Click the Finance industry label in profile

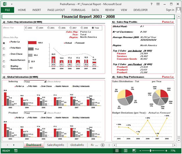[x=121, y=54]
